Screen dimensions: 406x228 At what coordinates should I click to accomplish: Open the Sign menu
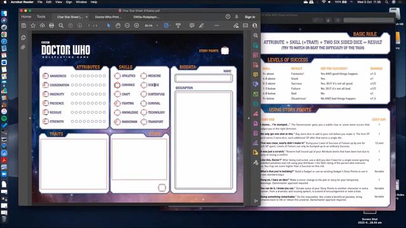[69, 2]
